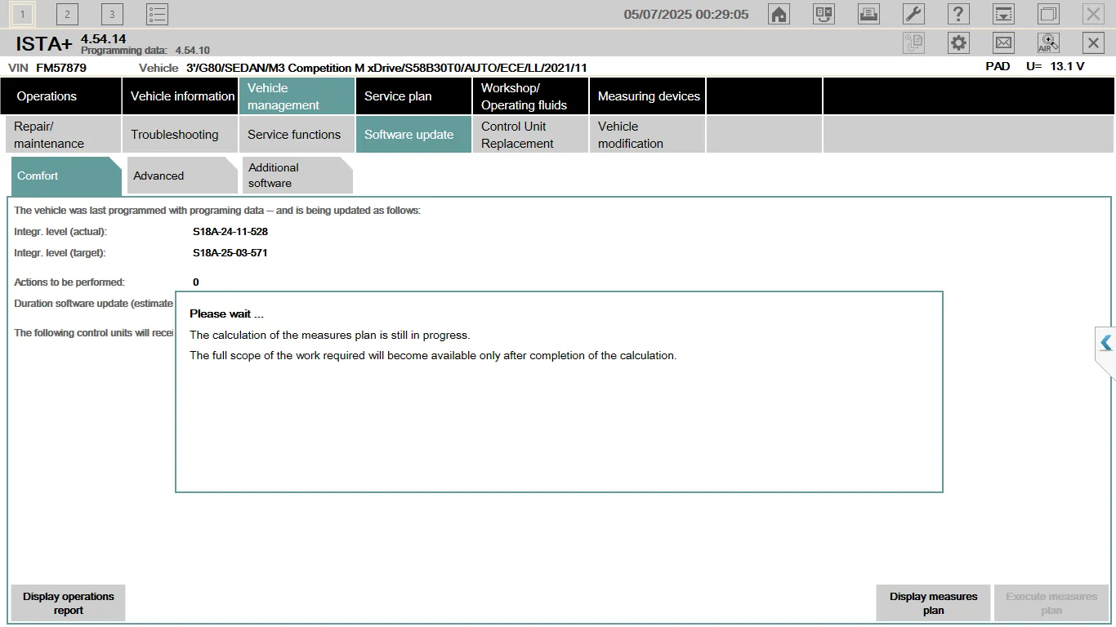Click the Please wait heading
The height and width of the screenshot is (627, 1116).
227,314
